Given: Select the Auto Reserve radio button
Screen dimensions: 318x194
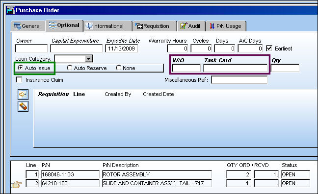Looking at the screenshot, I should click(x=69, y=68).
